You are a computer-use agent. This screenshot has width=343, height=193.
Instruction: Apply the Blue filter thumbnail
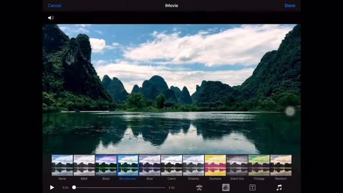coord(150,166)
